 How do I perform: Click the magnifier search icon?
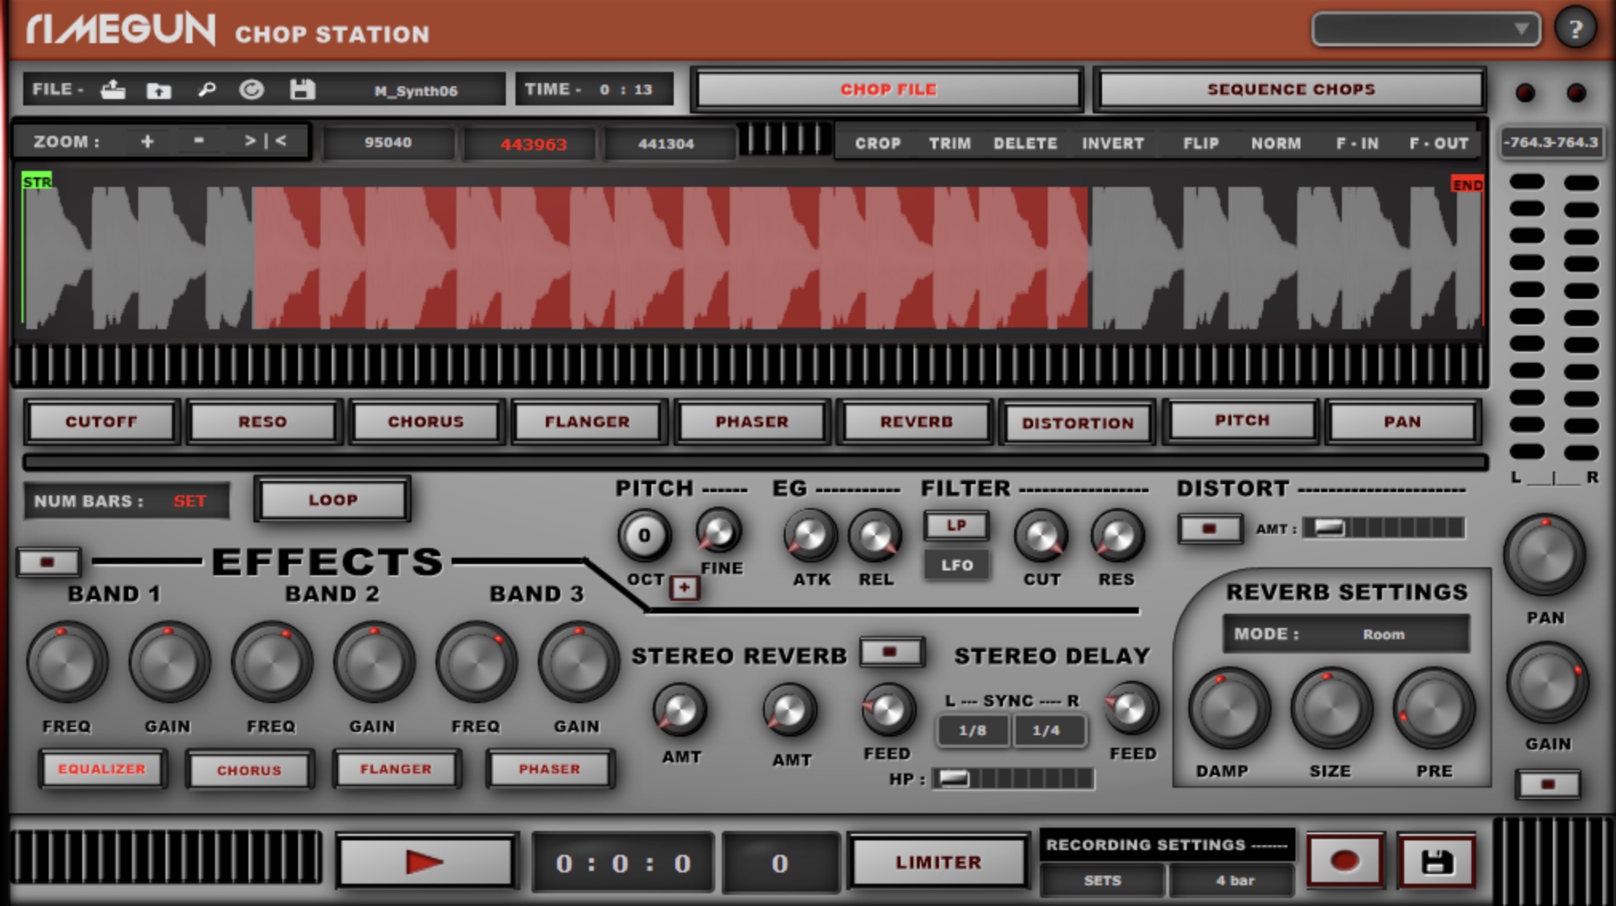206,89
